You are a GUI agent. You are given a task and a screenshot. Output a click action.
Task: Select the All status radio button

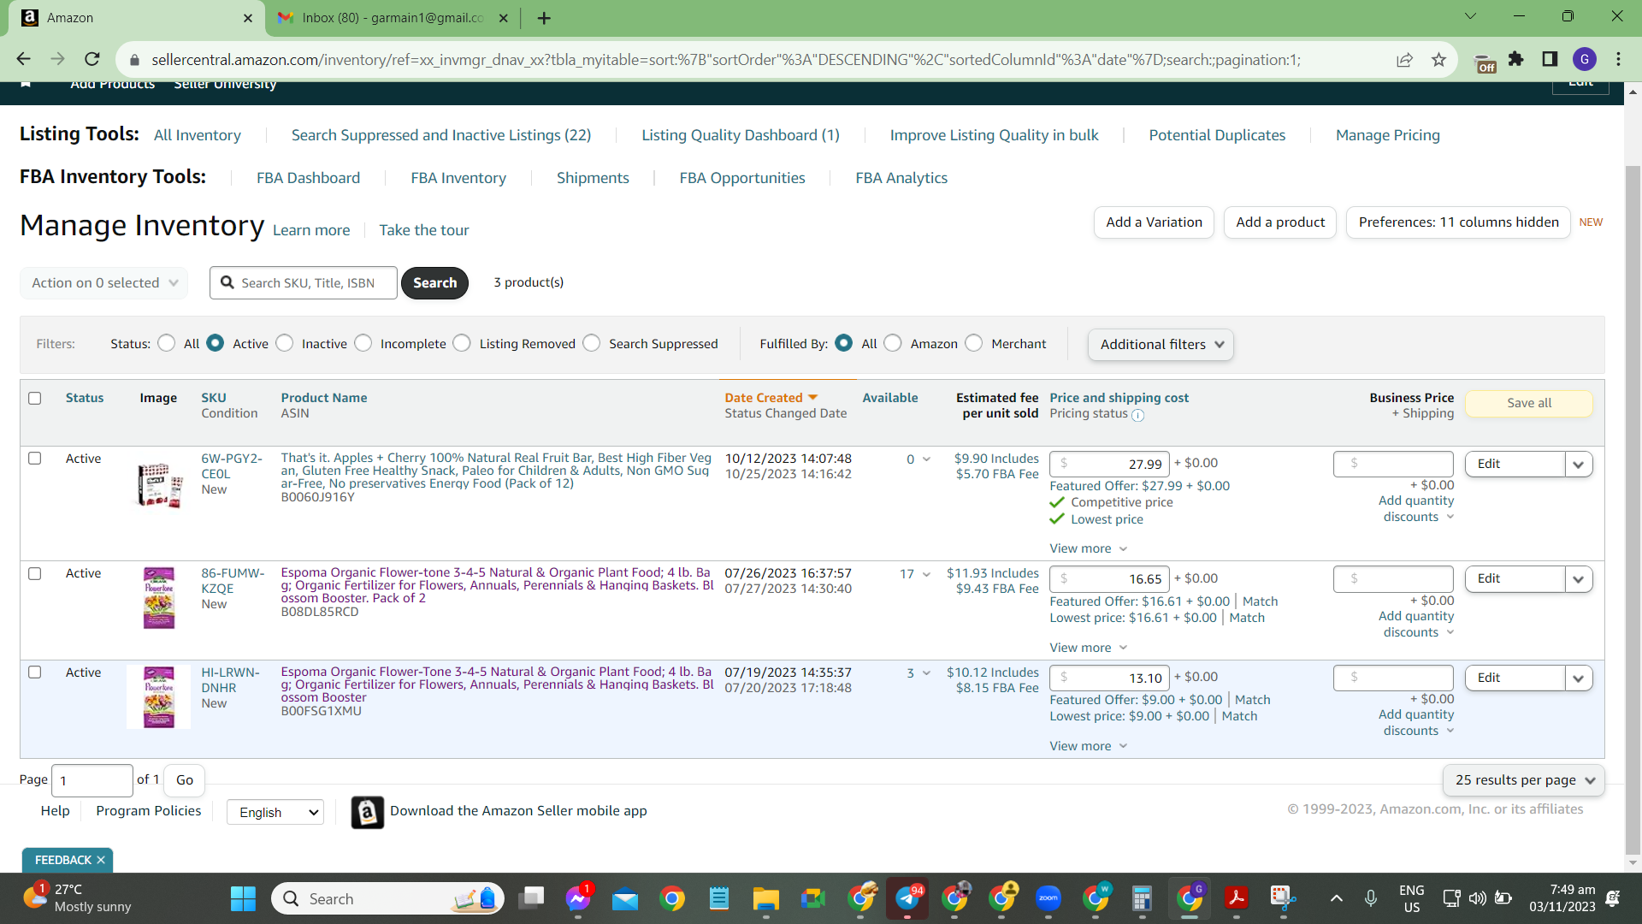point(167,343)
